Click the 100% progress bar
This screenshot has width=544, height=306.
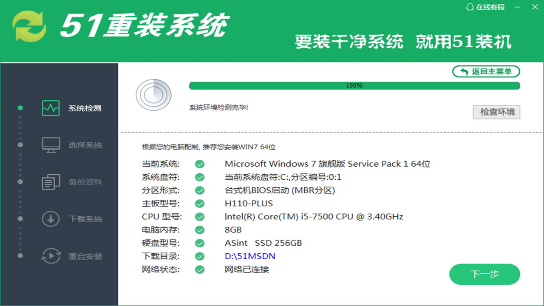(354, 85)
